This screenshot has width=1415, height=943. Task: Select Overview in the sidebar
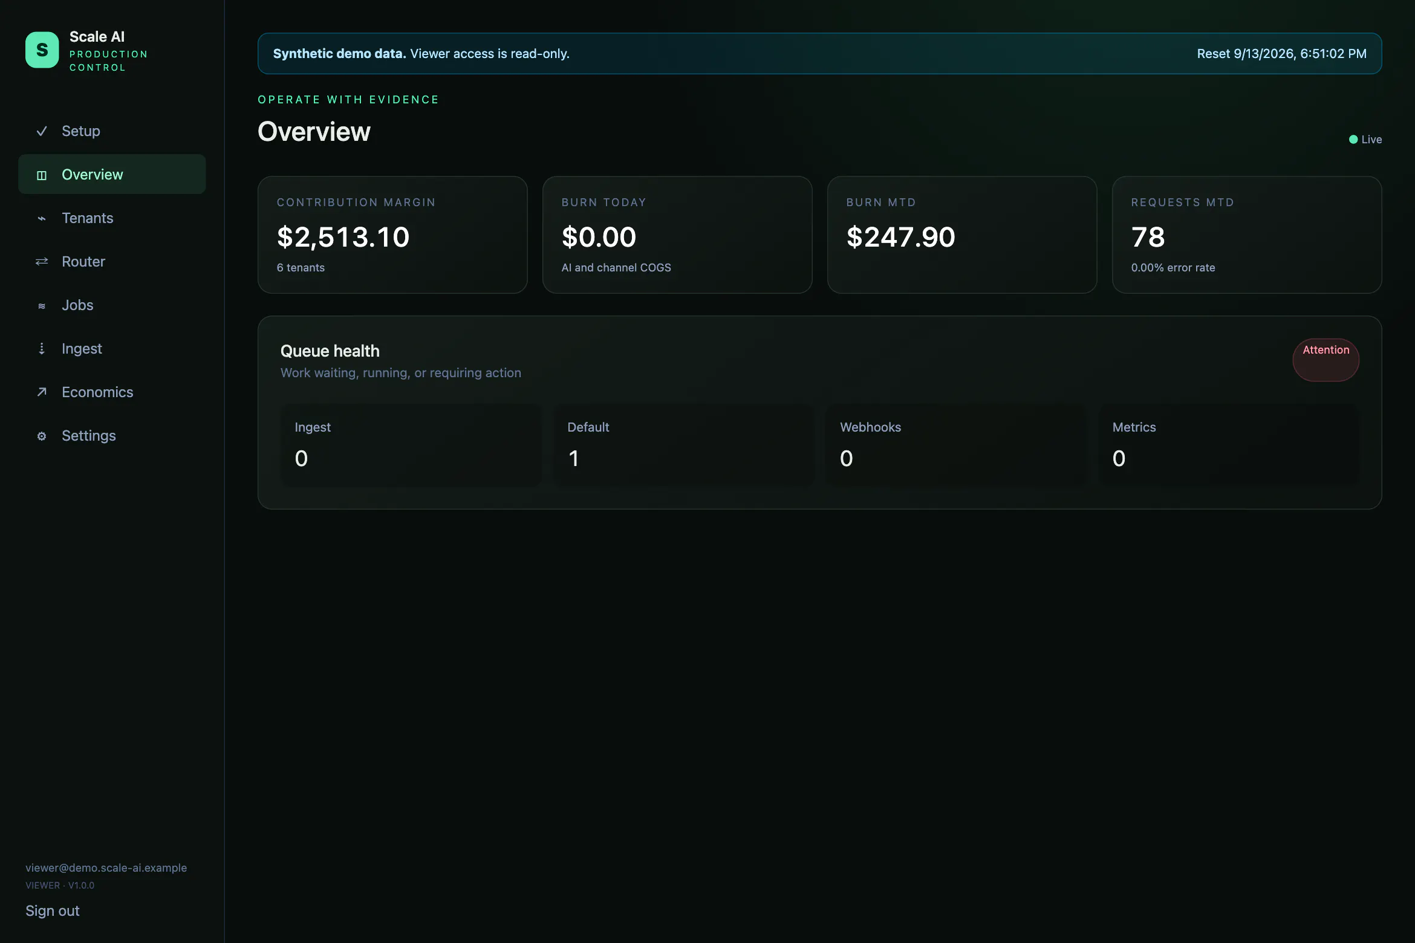click(x=112, y=174)
